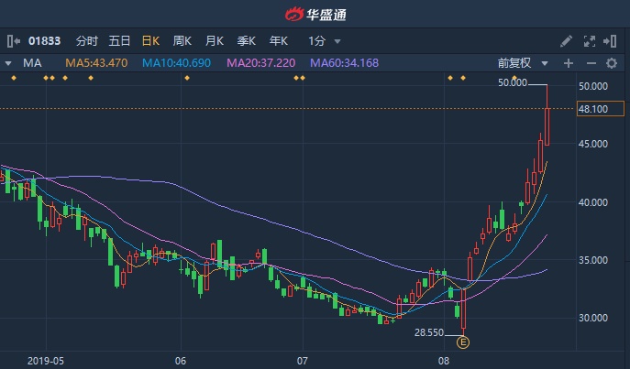Zoom out with the minus icon
The height and width of the screenshot is (369, 630).
pyautogui.click(x=591, y=63)
